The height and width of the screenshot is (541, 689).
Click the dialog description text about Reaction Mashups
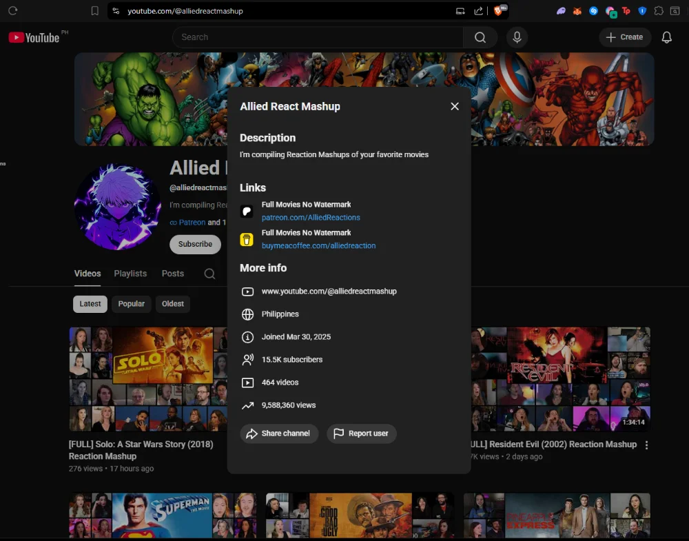point(334,154)
